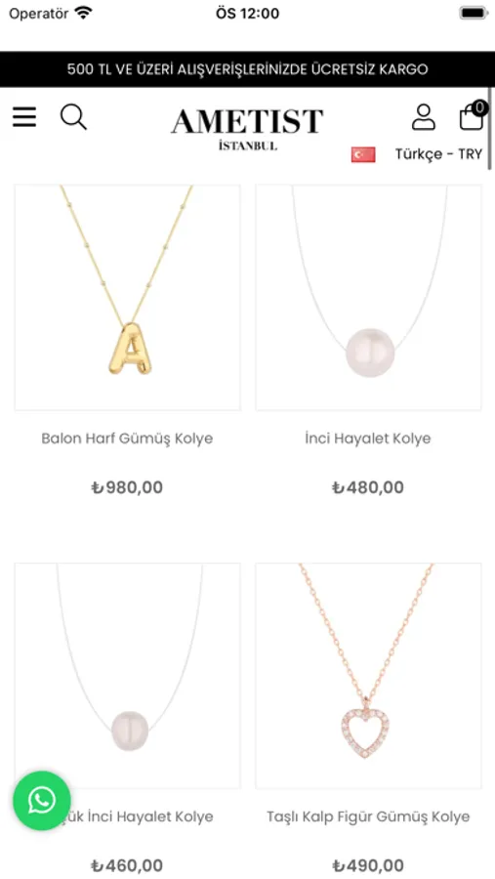The image size is (495, 879).
Task: Open the WhatsApp chat button
Action: 42,801
